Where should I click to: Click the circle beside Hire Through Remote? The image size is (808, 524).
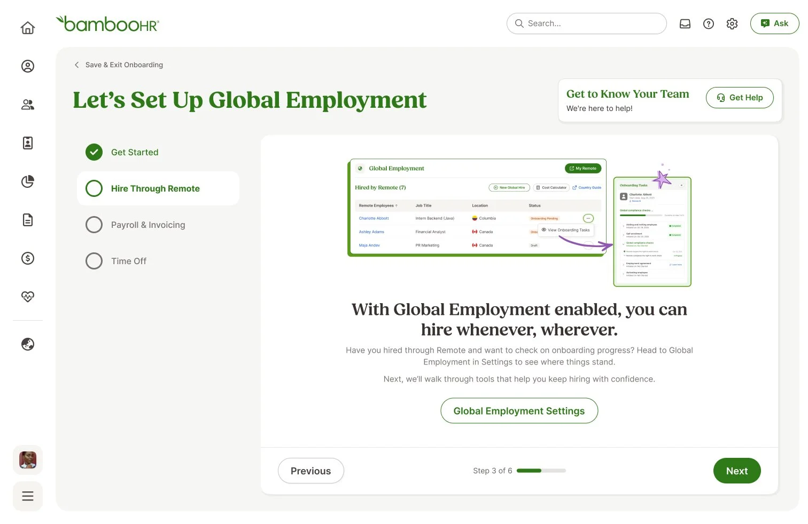coord(94,188)
